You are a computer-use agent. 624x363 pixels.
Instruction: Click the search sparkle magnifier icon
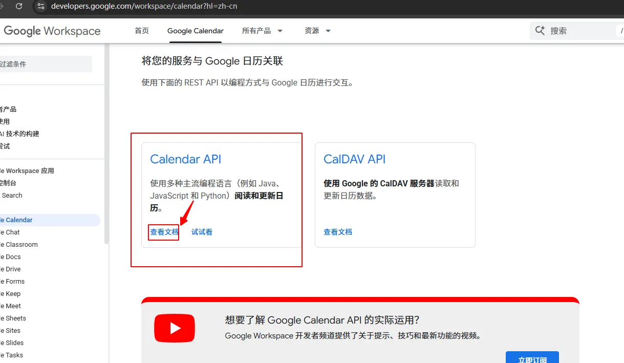[540, 31]
